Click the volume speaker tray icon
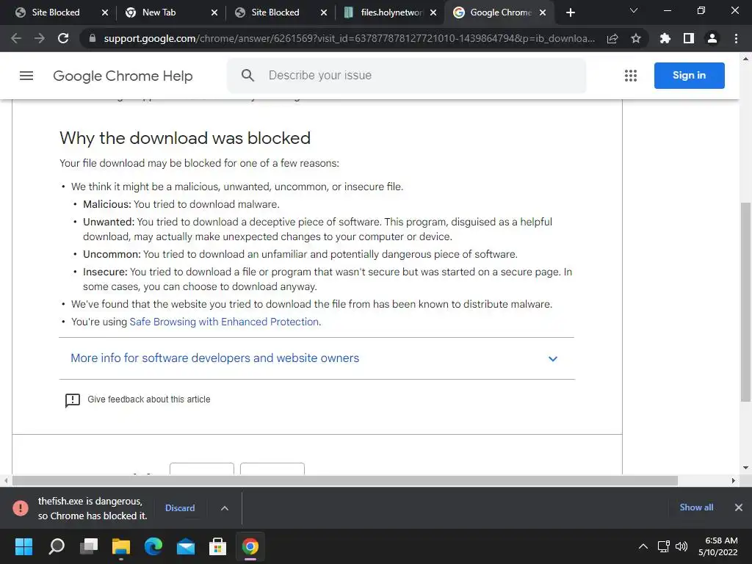752x564 pixels. [x=681, y=546]
